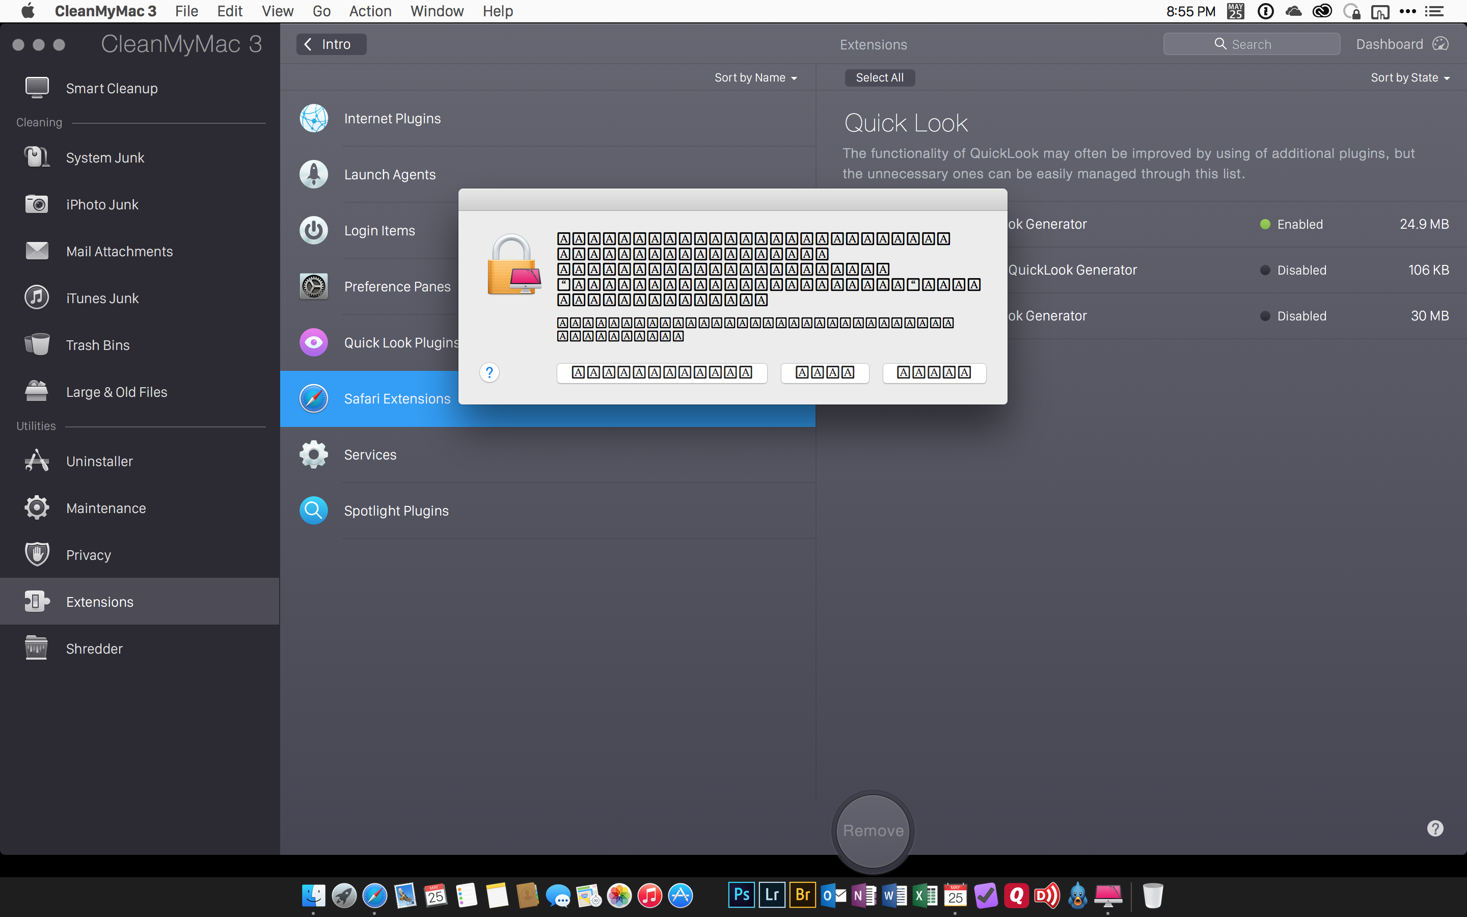Select Mail Attachments in sidebar
The width and height of the screenshot is (1467, 917).
(x=140, y=251)
